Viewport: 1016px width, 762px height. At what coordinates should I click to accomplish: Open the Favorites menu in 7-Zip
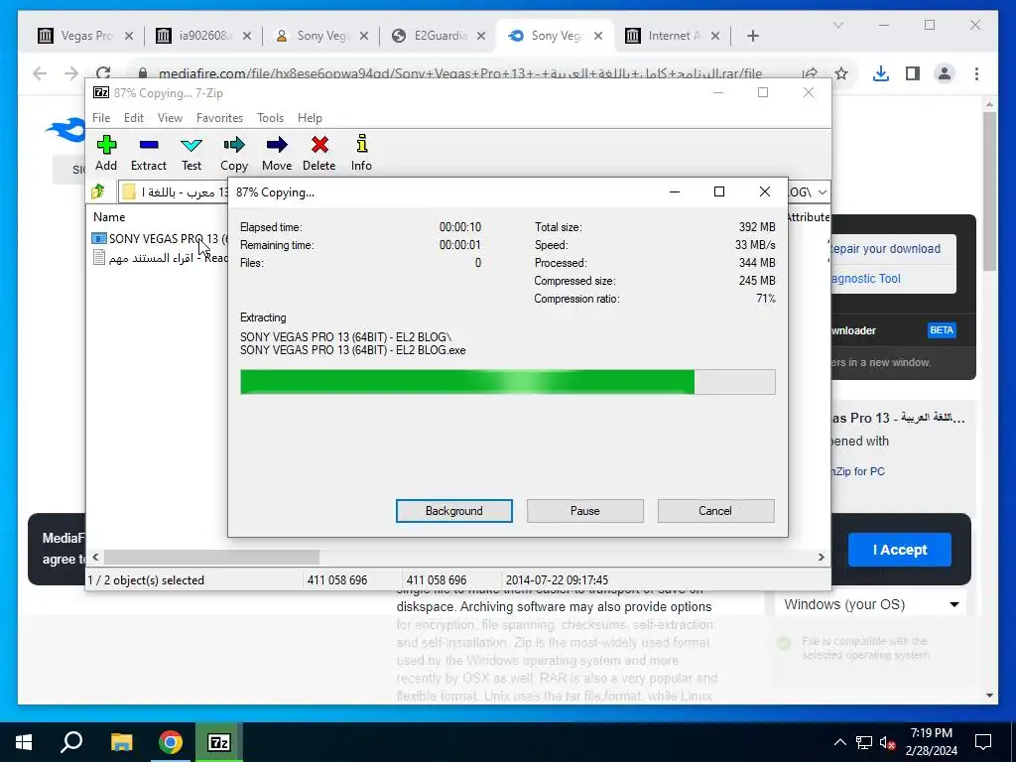(219, 118)
